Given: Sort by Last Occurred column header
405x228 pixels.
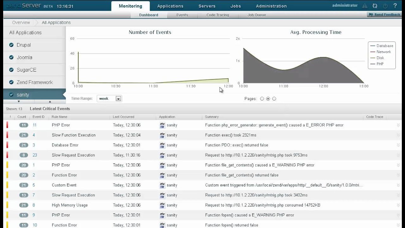Looking at the screenshot, I should (x=123, y=117).
